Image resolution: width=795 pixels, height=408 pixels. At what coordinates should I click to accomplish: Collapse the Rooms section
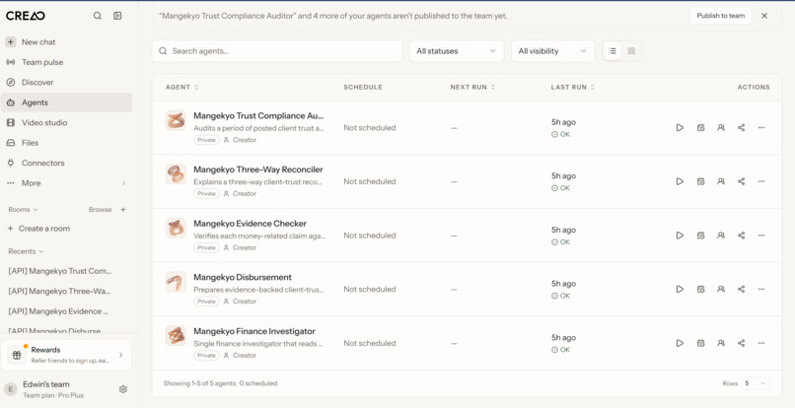(x=23, y=209)
